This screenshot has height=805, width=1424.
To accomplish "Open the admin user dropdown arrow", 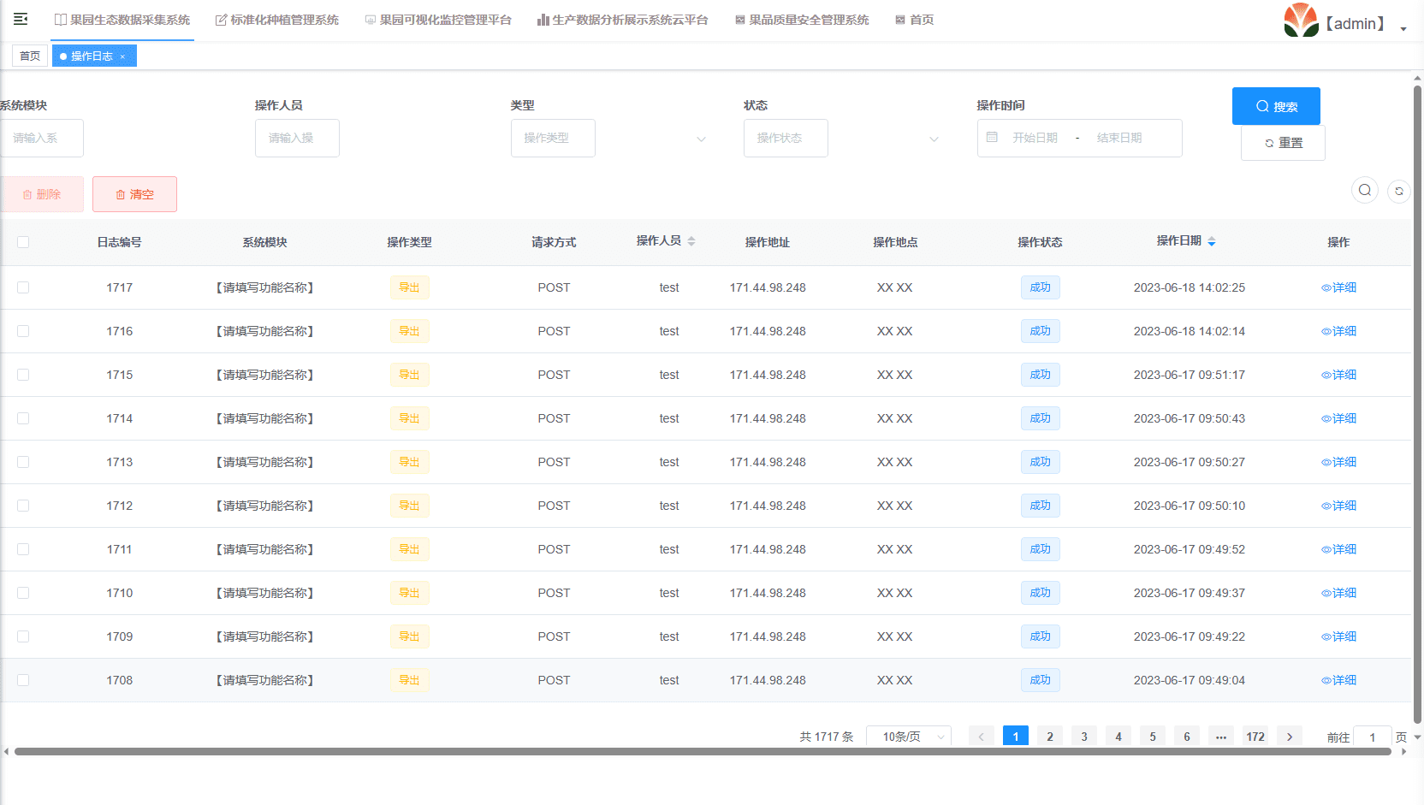I will pyautogui.click(x=1403, y=29).
